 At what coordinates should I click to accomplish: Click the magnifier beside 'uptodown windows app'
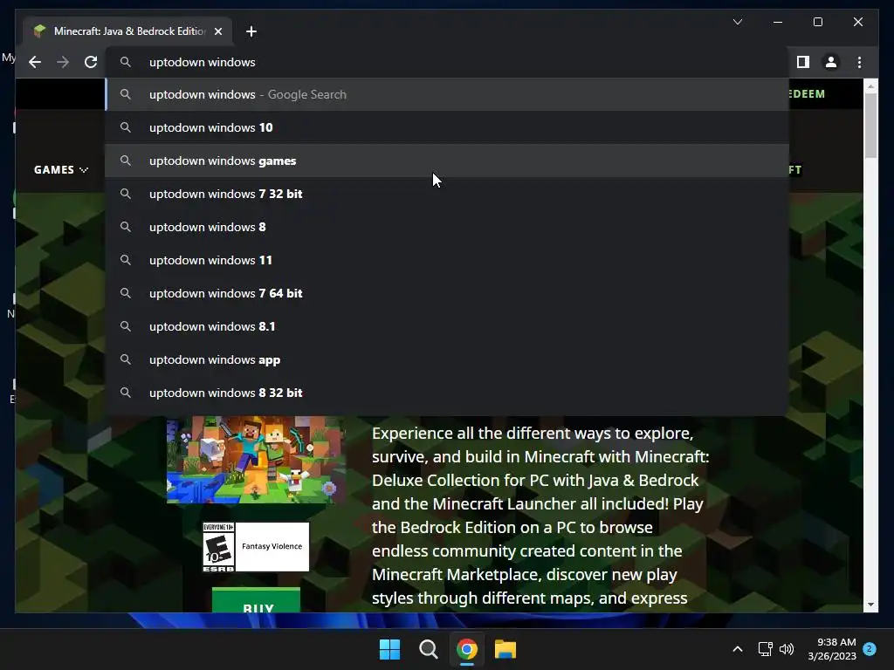pos(126,359)
